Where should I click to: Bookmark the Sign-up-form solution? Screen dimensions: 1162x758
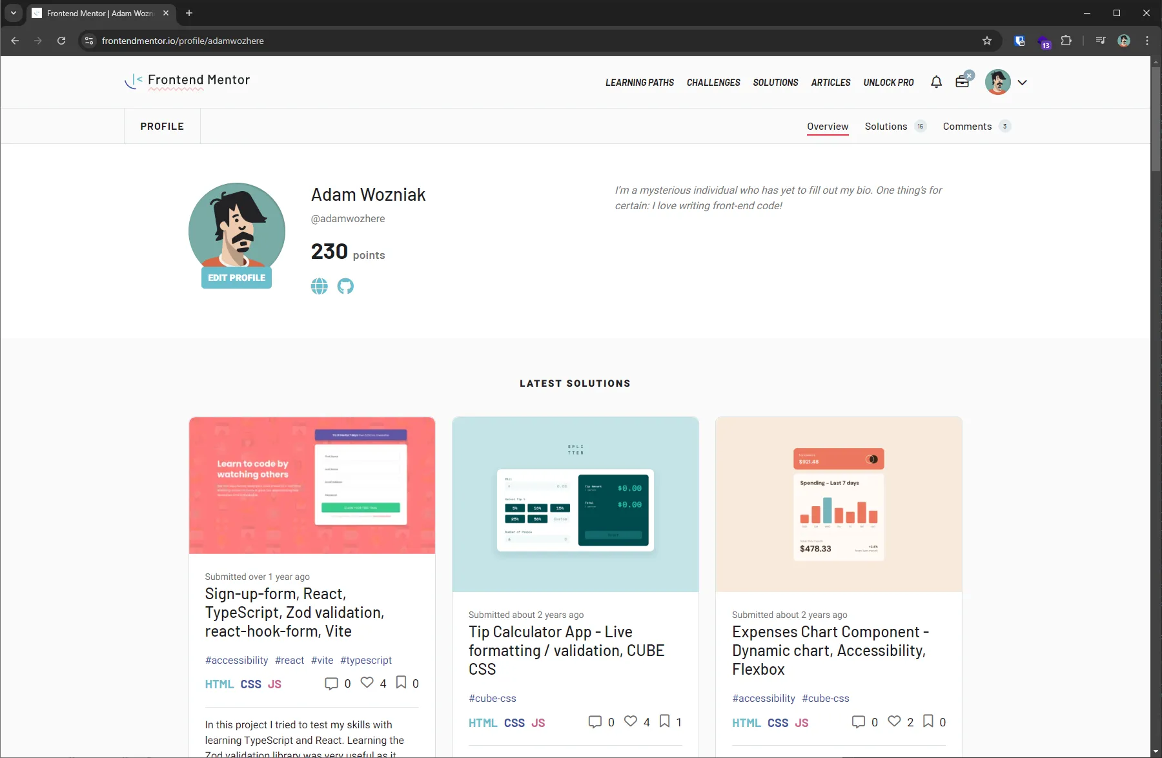click(x=401, y=682)
